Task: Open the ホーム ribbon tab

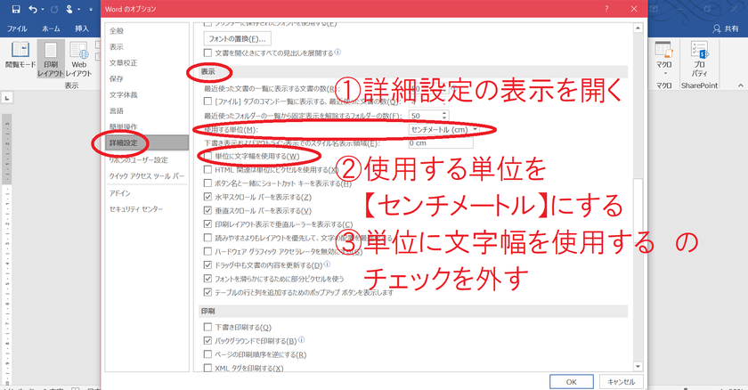Action: pyautogui.click(x=51, y=28)
